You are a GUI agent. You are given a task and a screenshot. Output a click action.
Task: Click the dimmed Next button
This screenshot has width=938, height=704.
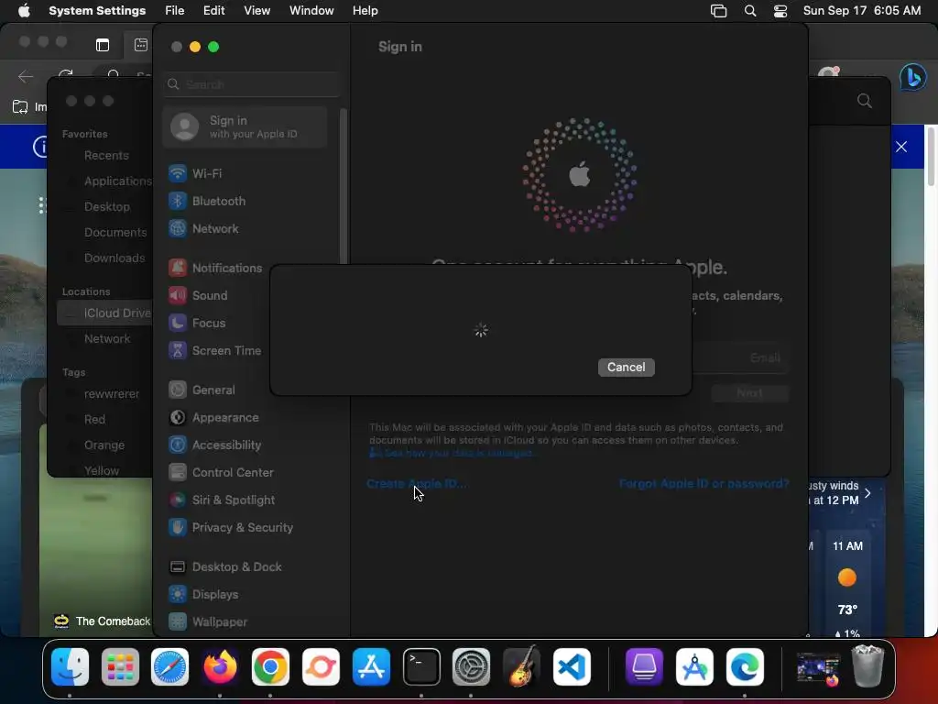pyautogui.click(x=749, y=393)
